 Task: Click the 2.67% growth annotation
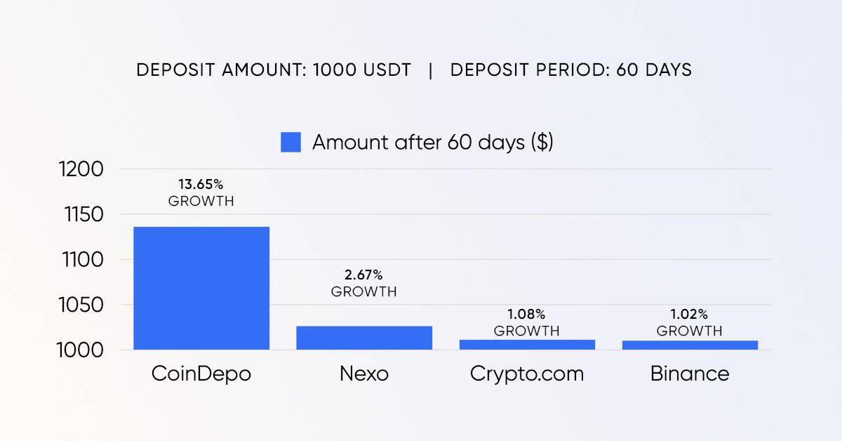(x=364, y=282)
